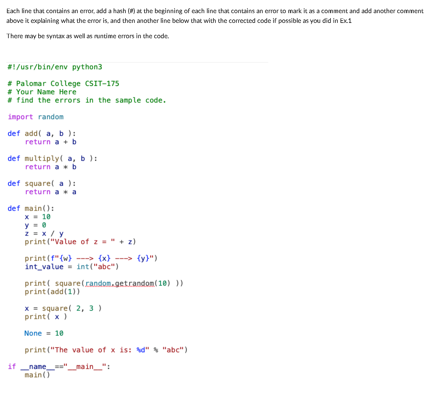Select the comment # Palomar College CSIT-175
The height and width of the screenshot is (406, 433).
coord(63,83)
